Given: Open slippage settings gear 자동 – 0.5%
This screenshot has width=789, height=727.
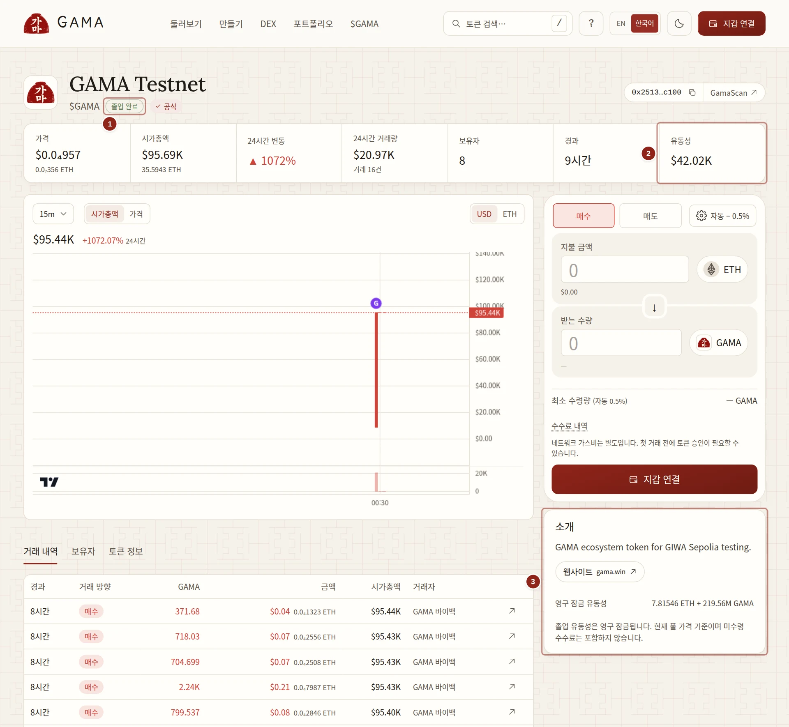Looking at the screenshot, I should (722, 216).
